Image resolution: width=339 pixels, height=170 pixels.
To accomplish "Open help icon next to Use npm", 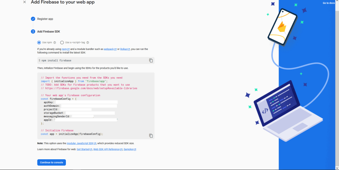I will click(55, 43).
